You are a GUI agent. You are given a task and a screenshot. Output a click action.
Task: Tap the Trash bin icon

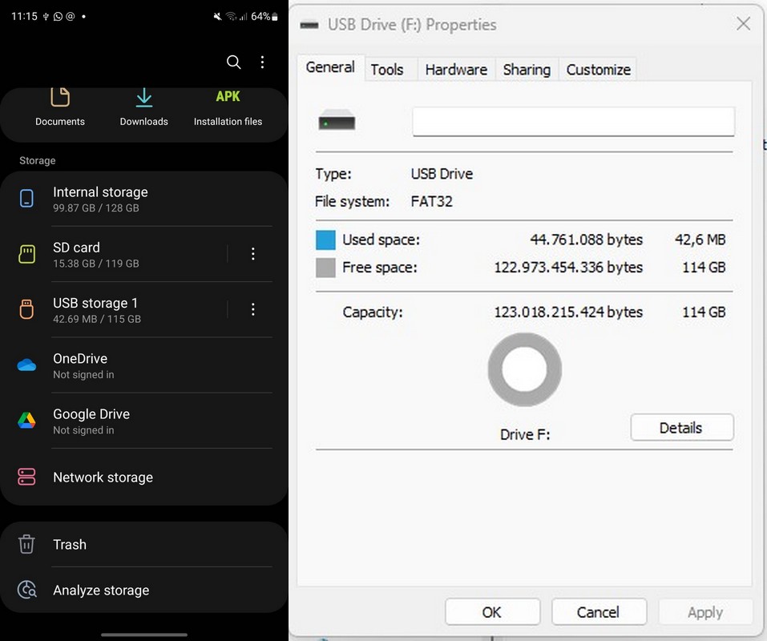coord(26,544)
